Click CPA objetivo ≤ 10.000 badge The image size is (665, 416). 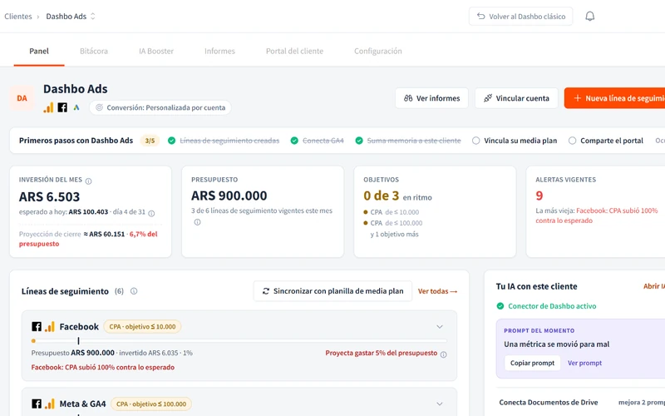tap(142, 326)
